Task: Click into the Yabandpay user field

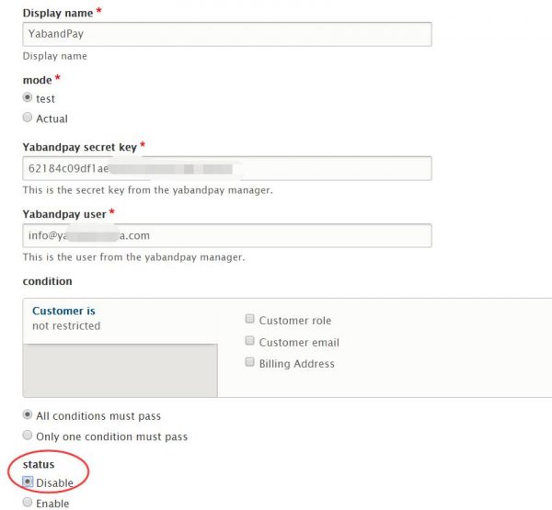Action: coord(226,235)
